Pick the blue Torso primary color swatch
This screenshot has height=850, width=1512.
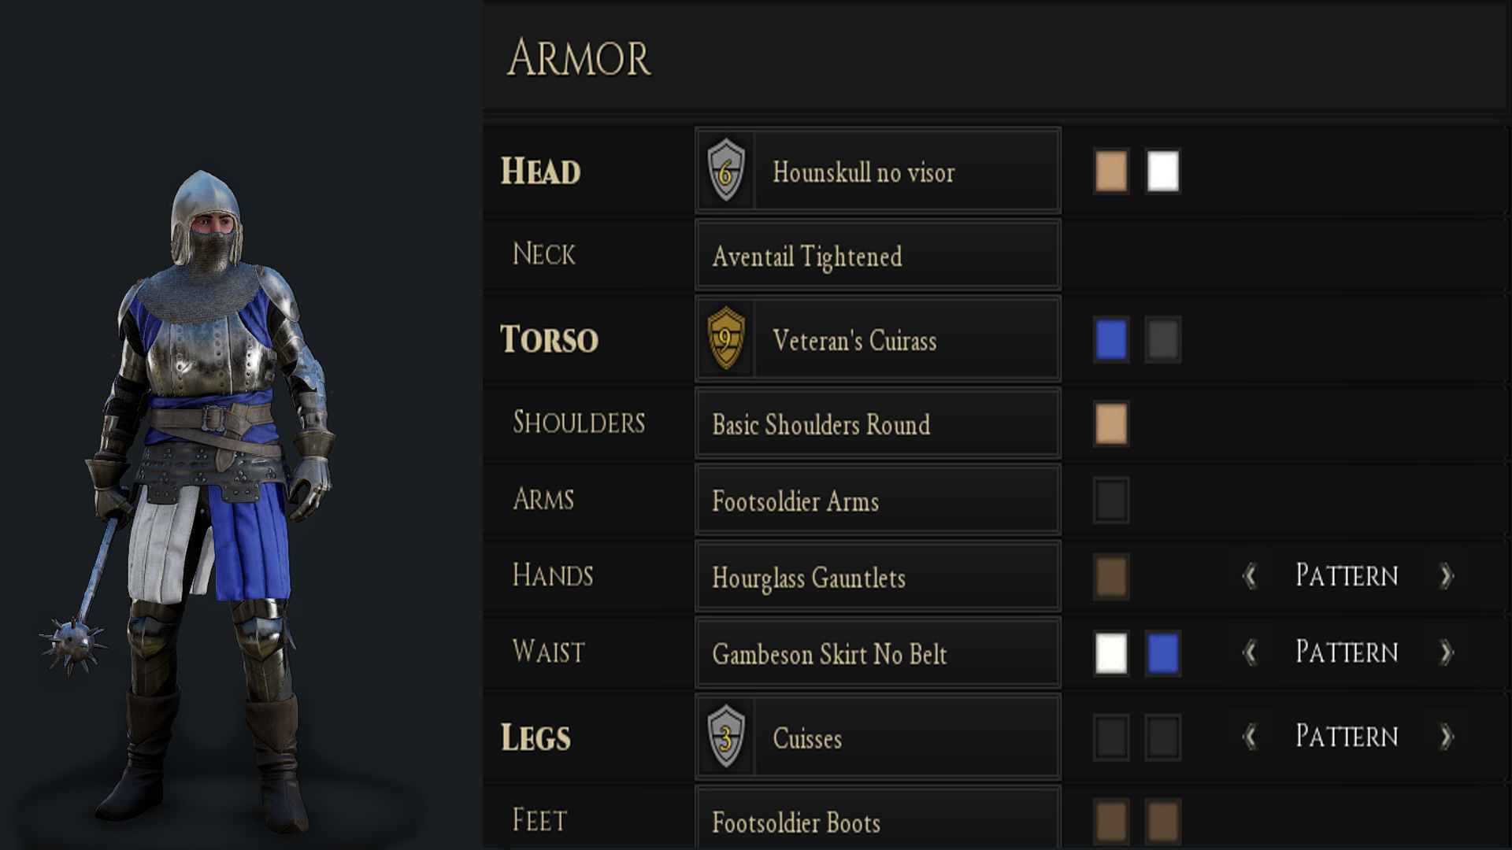pyautogui.click(x=1110, y=340)
